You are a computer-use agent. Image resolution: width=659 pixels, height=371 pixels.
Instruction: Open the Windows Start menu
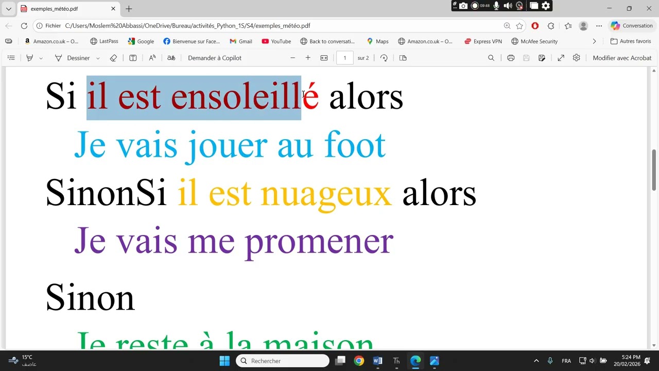coord(224,361)
